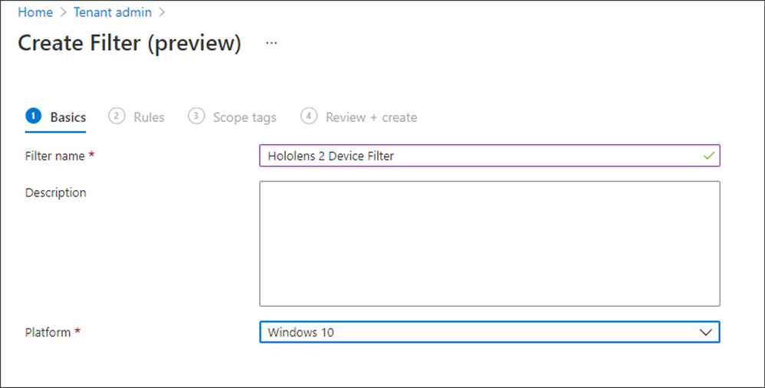Screen dimensions: 765x388
Task: Click the Filter name label
Action: (54, 156)
